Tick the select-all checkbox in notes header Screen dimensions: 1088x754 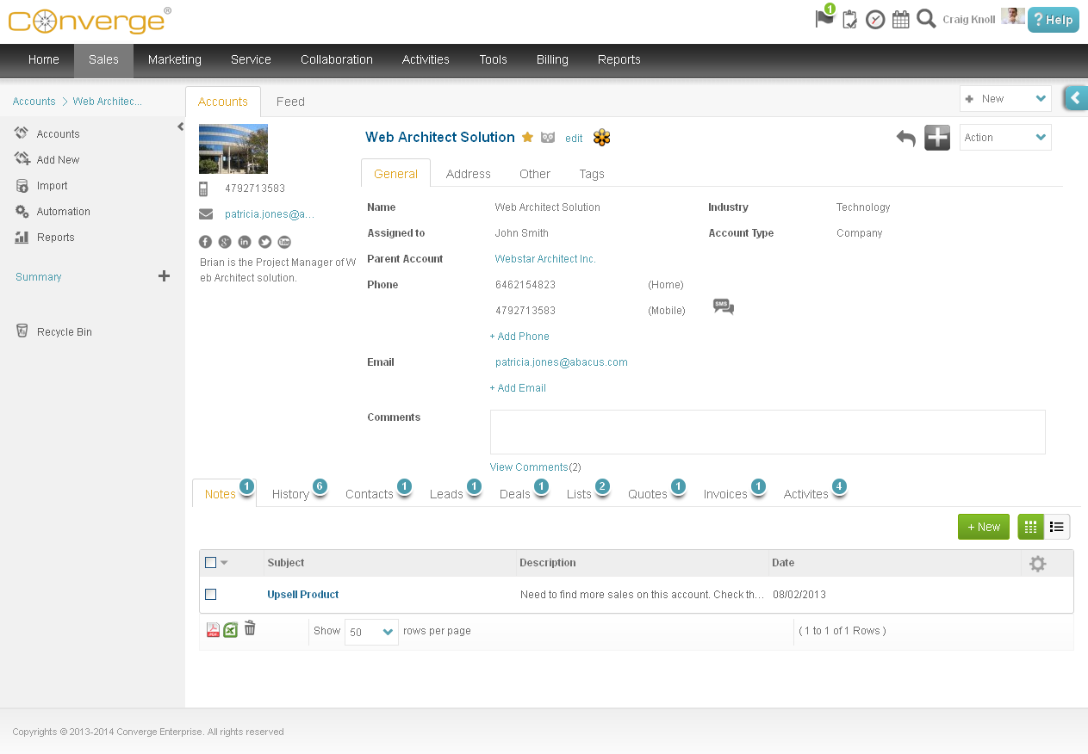pyautogui.click(x=211, y=563)
